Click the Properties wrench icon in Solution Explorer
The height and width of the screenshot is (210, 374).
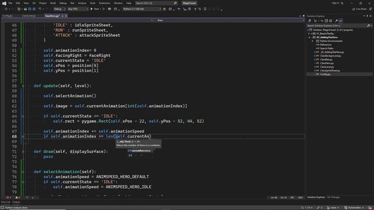(x=337, y=21)
